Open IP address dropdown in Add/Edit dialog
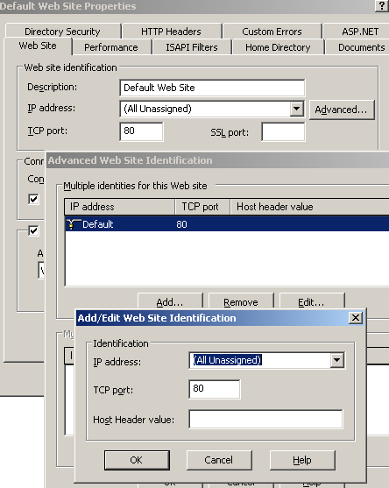The image size is (389, 488). 336,360
